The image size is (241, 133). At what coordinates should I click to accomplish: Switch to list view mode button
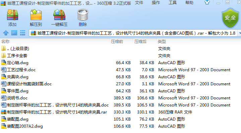pyautogui.click(x=22, y=33)
